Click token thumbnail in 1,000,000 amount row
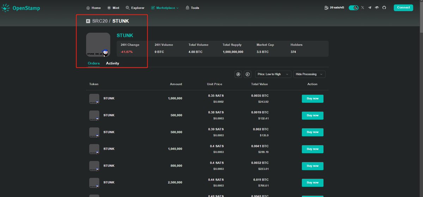Image resolution: width=423 pixels, height=197 pixels. [94, 99]
